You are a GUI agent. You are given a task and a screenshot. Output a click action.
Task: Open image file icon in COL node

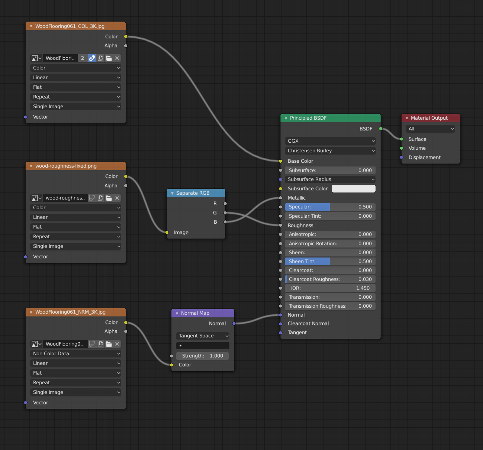(x=109, y=58)
